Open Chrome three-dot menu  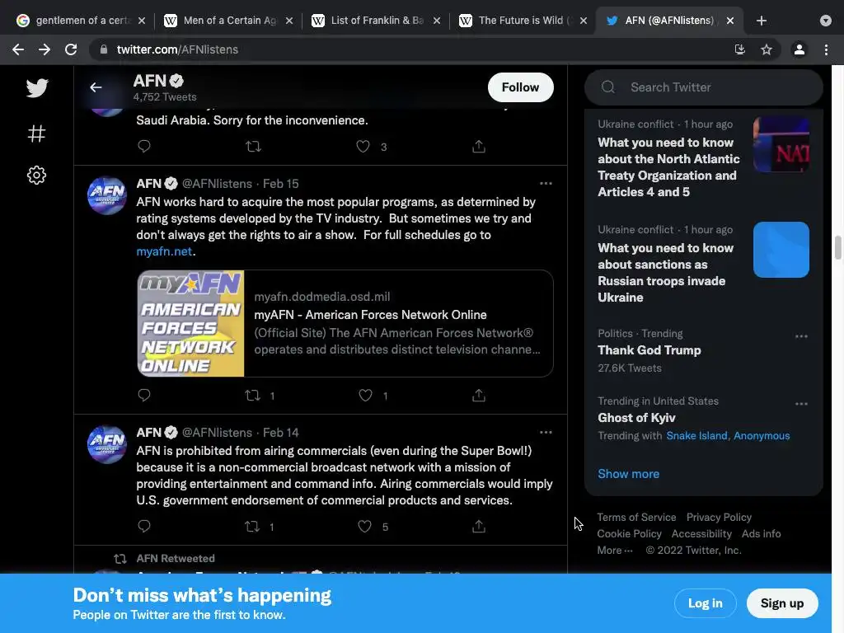[x=826, y=49]
